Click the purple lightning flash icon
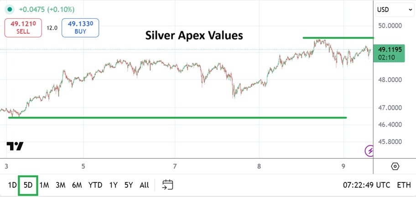Viewport: 416px width, 197px height. (x=369, y=150)
